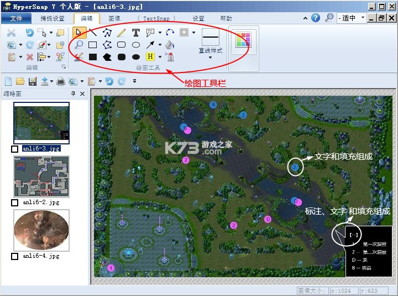The width and height of the screenshot is (398, 296).
Task: Select the arrow line tool
Action: click(150, 45)
